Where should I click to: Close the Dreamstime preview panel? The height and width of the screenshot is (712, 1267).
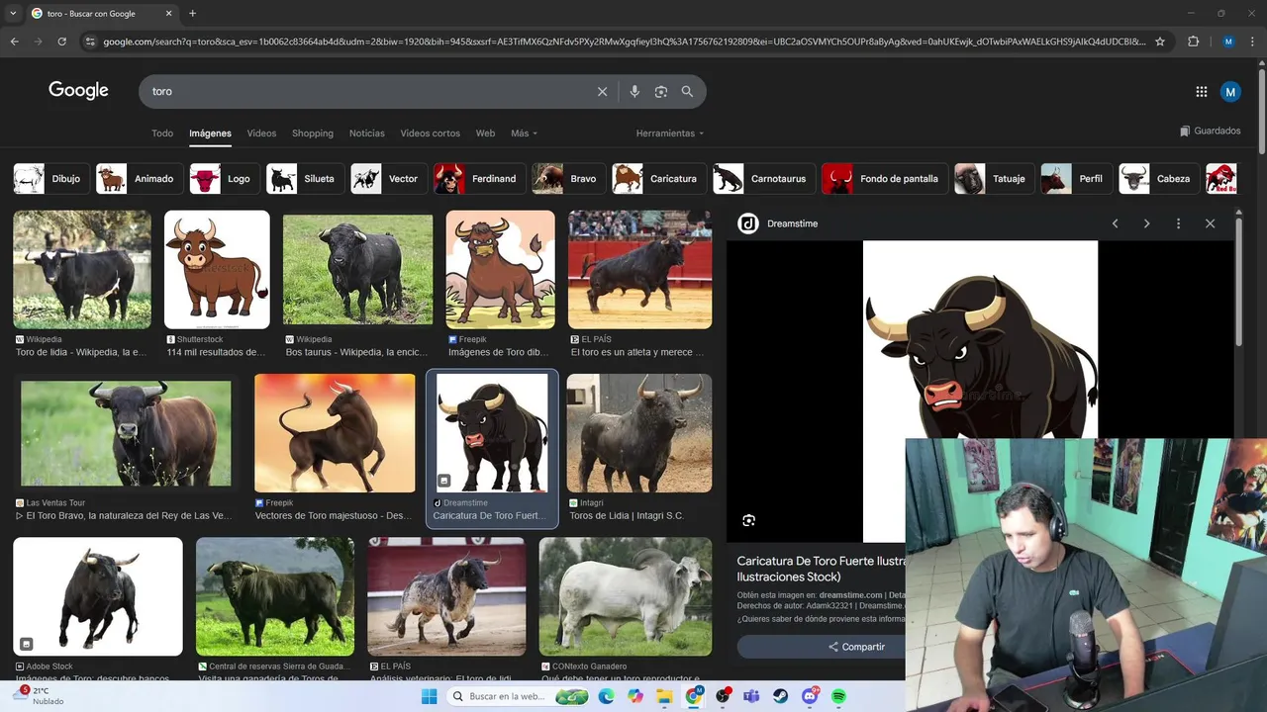click(x=1210, y=223)
